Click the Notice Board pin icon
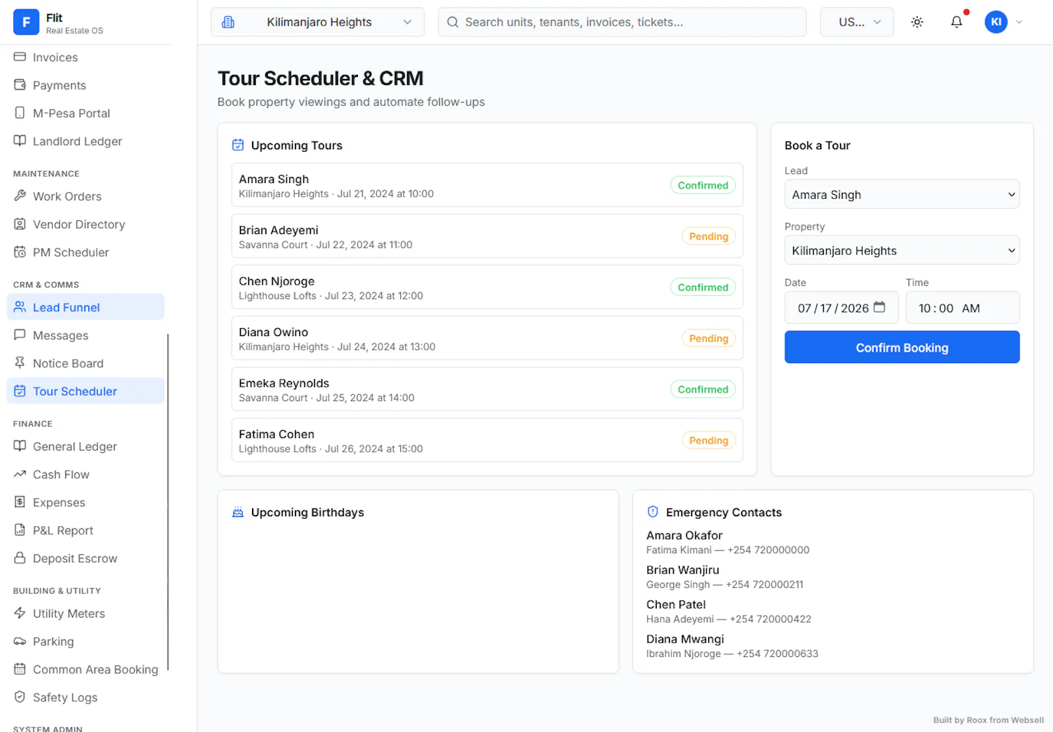1053x732 pixels. (x=20, y=363)
